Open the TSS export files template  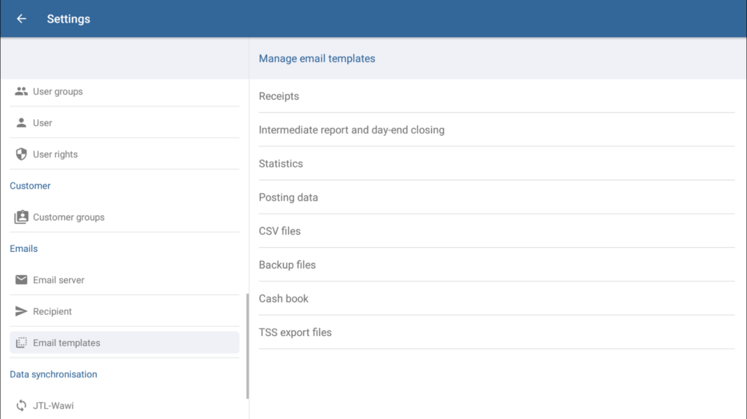pos(295,332)
